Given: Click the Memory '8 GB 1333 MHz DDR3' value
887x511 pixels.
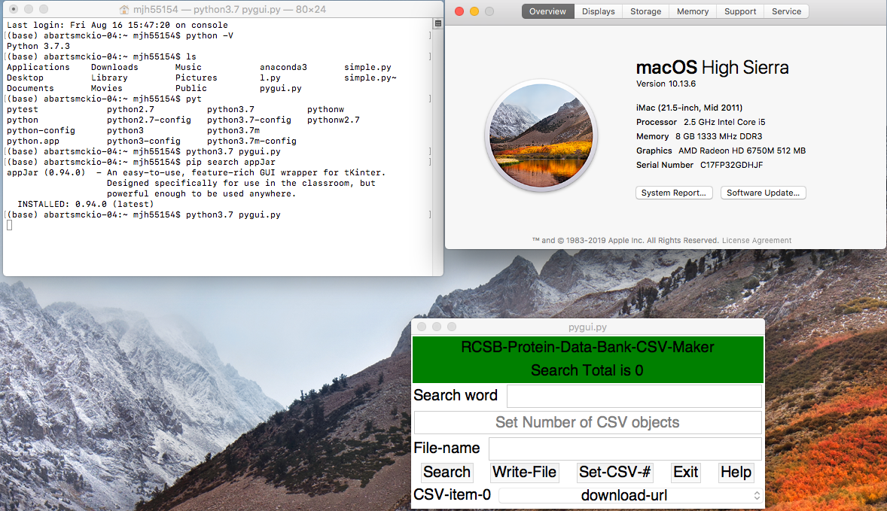Looking at the screenshot, I should [718, 136].
